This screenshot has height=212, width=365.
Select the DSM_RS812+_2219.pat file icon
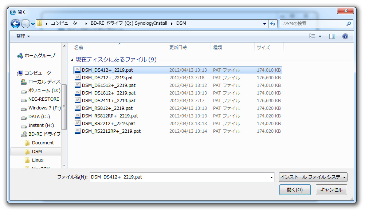[78, 108]
